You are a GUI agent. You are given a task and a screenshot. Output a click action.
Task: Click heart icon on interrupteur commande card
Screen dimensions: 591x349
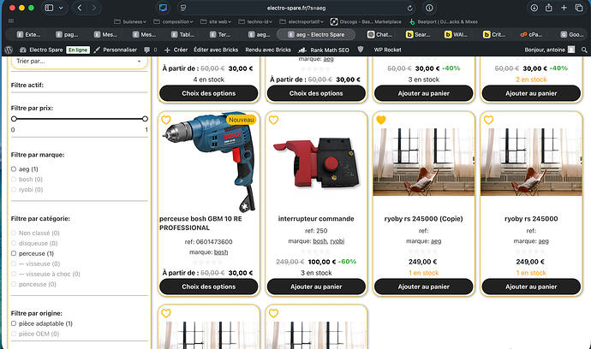(273, 121)
